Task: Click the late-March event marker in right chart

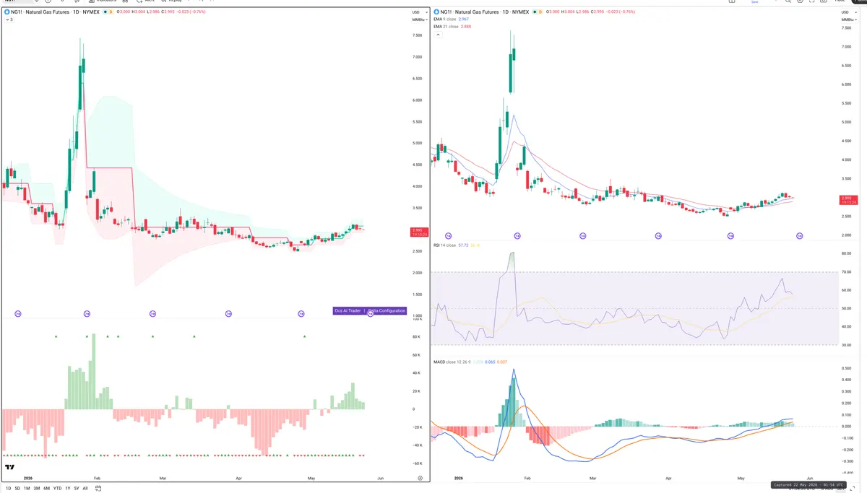Action: (x=658, y=236)
